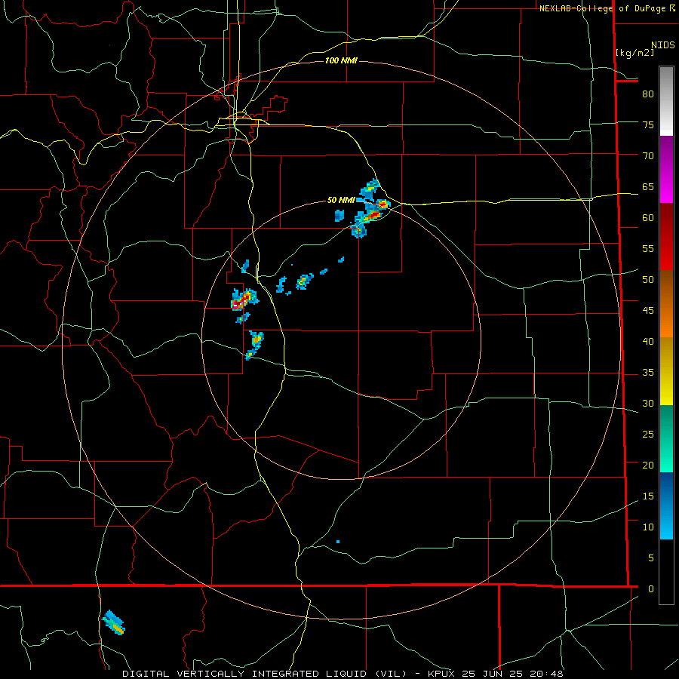Click the 45 value on the color scale
679x679 pixels.
(648, 311)
